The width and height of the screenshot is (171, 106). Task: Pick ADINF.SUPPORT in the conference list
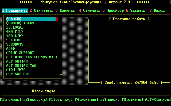20,53
